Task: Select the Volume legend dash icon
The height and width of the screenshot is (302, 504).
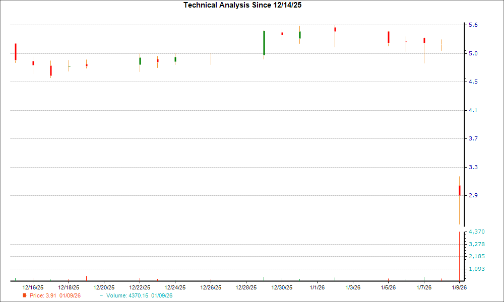Action: point(102,295)
